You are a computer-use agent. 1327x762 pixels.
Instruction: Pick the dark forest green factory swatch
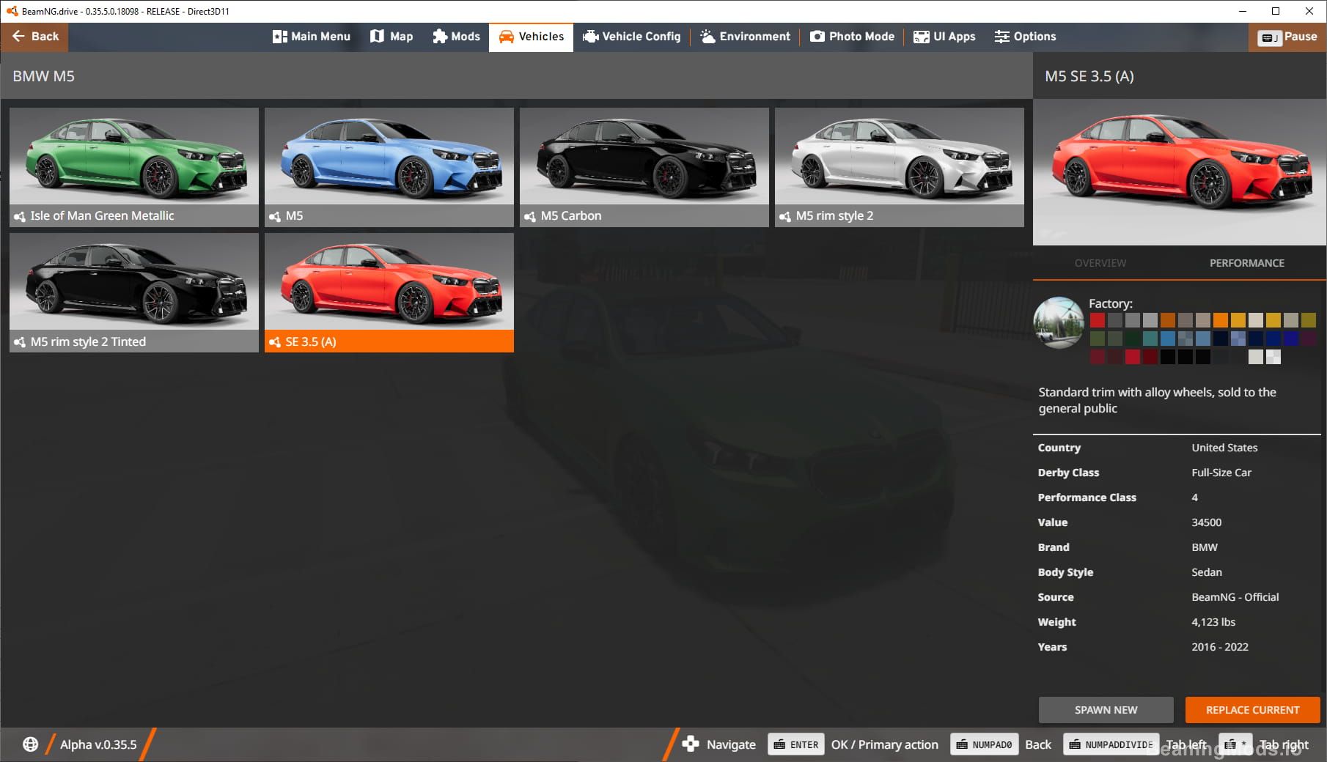coord(1133,338)
